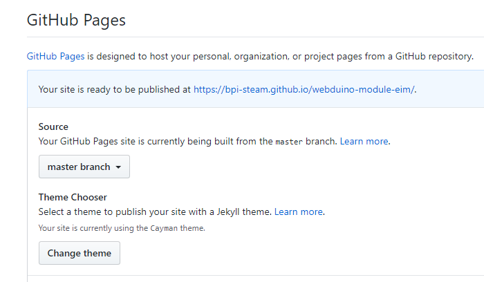Click the Change theme button
The width and height of the screenshot is (484, 282).
click(x=80, y=253)
